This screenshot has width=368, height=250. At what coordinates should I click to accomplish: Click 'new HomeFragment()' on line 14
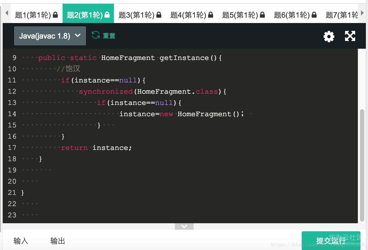tap(200, 114)
